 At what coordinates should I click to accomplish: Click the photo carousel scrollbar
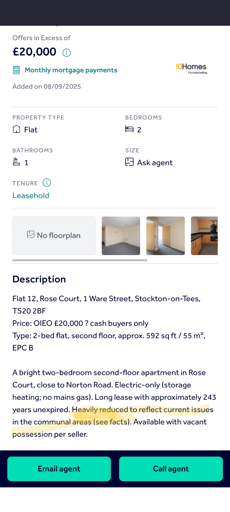[x=80, y=260]
